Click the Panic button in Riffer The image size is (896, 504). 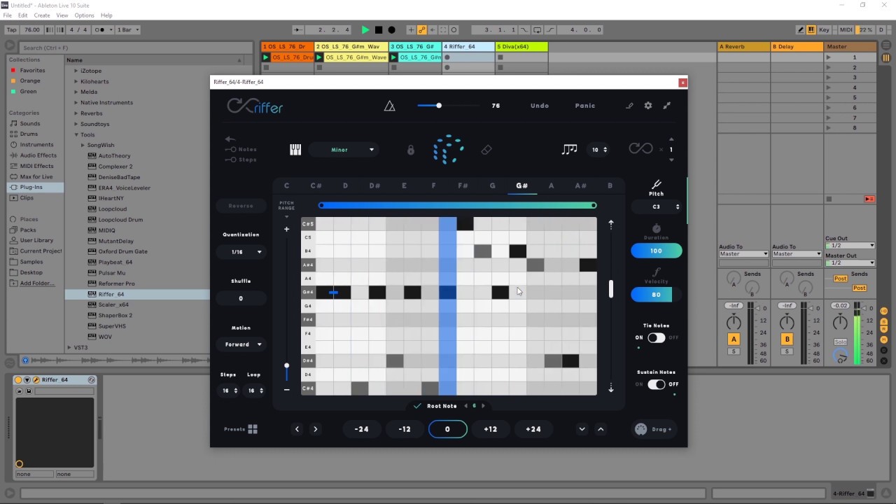click(x=585, y=106)
